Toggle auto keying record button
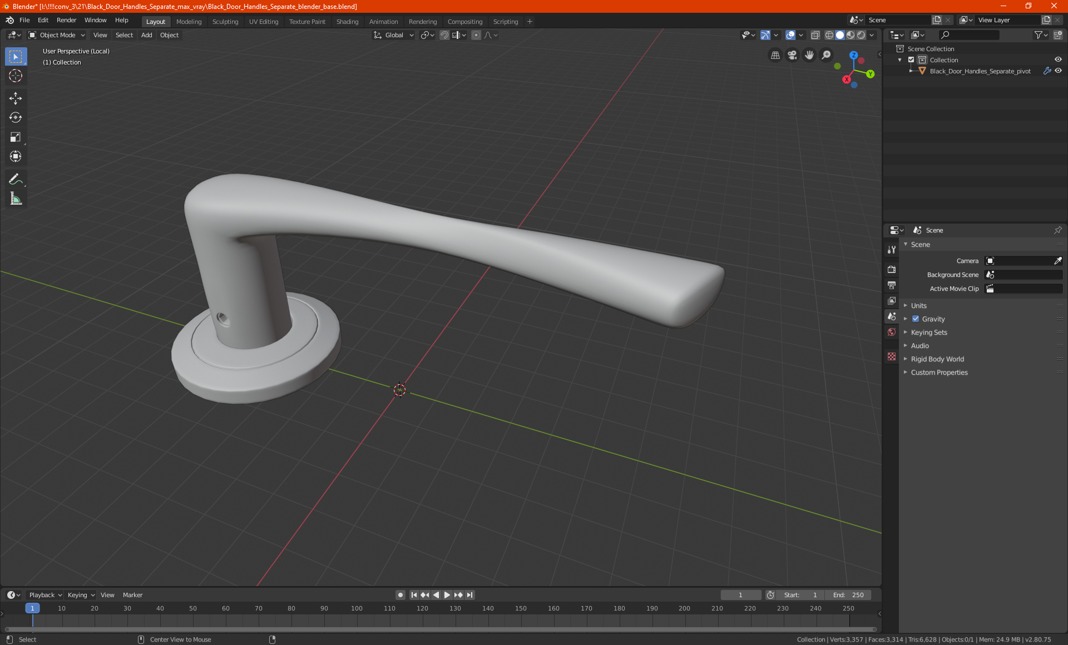Image resolution: width=1068 pixels, height=645 pixels. point(400,595)
